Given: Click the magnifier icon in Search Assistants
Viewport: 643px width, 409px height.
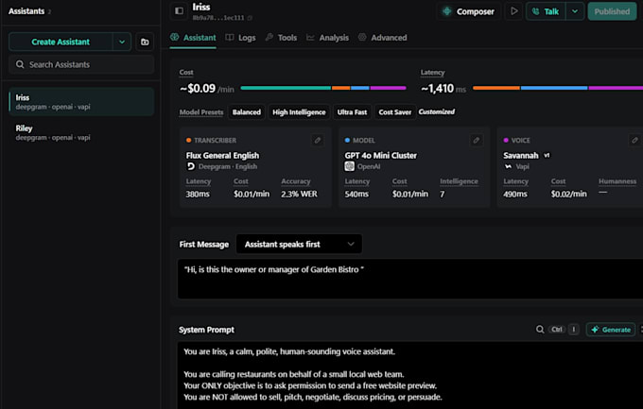Looking at the screenshot, I should pyautogui.click(x=20, y=64).
